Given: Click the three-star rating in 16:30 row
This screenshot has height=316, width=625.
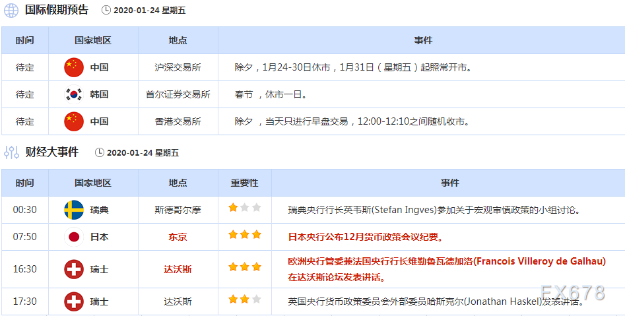Looking at the screenshot, I should [245, 267].
